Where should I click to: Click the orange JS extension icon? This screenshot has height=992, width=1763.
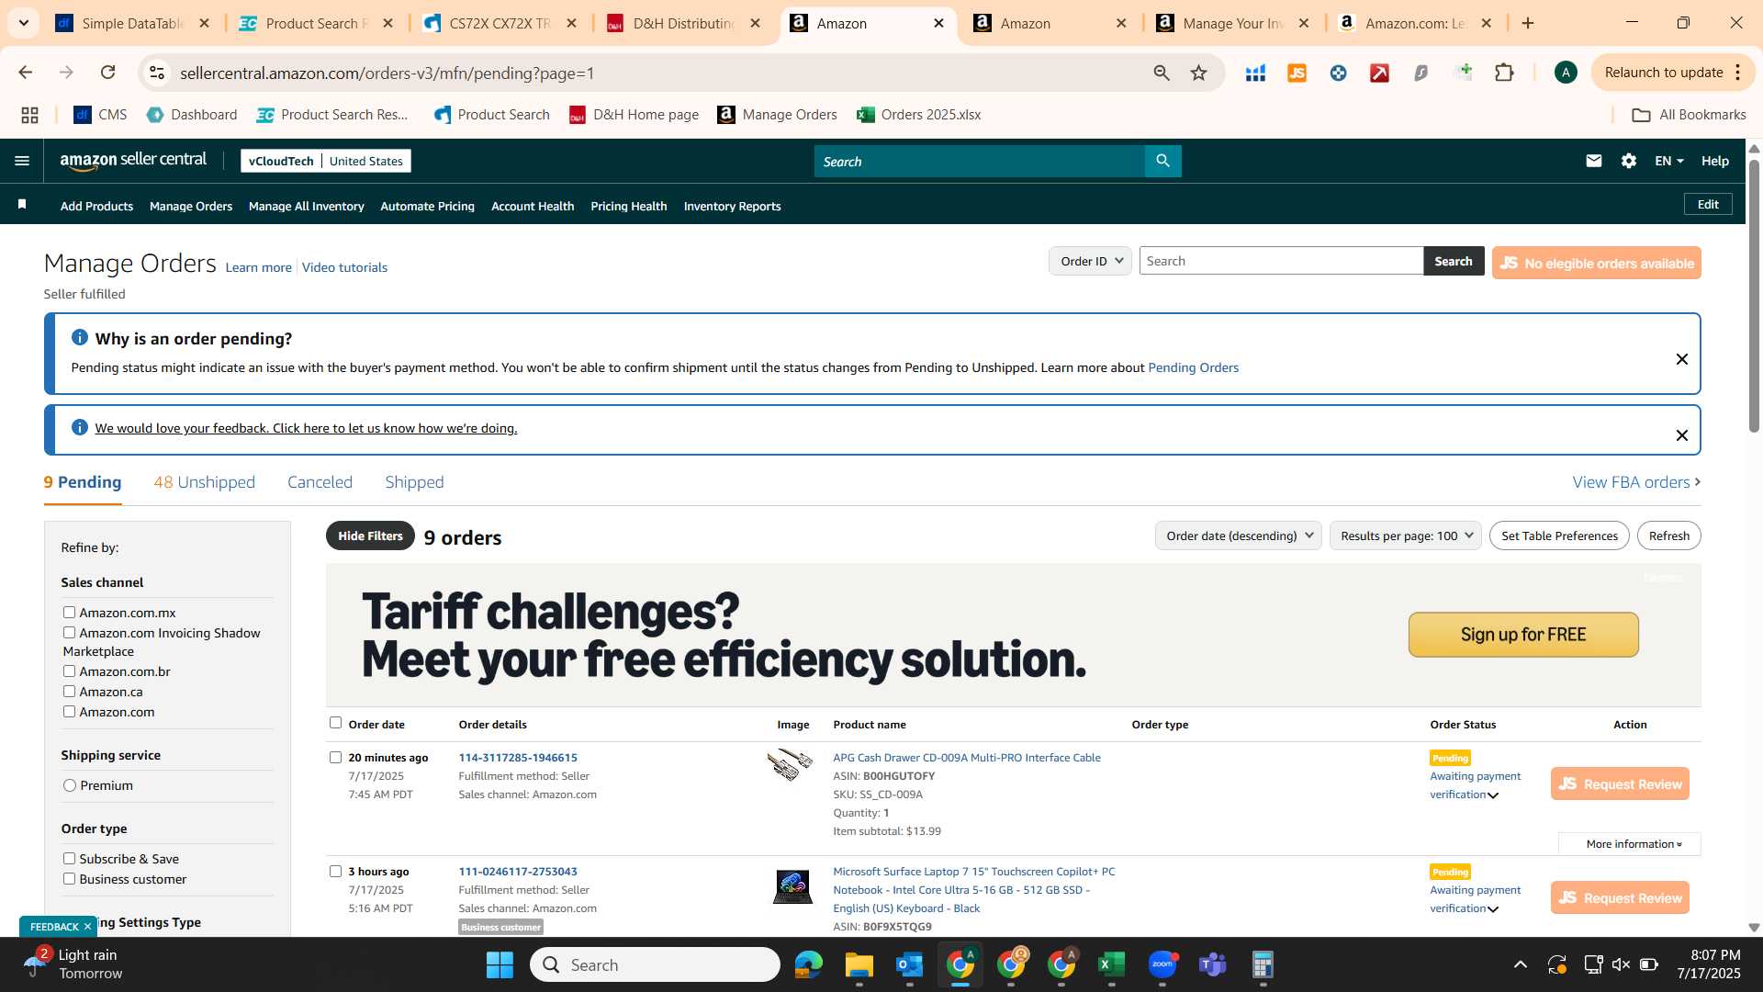1297,73
